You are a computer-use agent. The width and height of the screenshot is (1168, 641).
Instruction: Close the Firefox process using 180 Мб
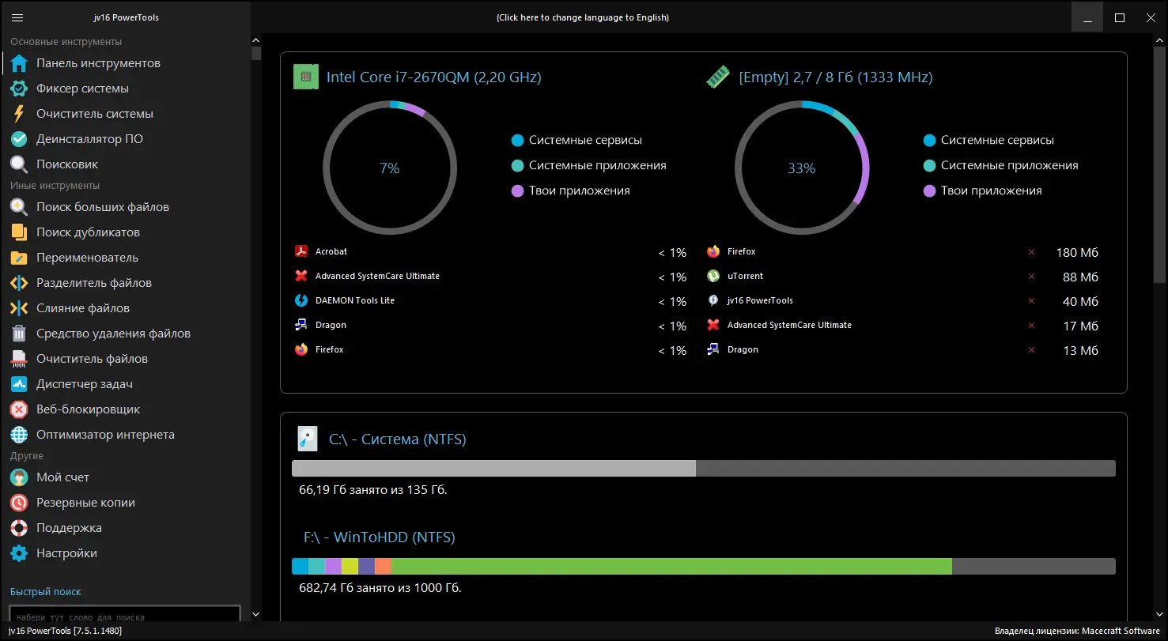(1031, 252)
